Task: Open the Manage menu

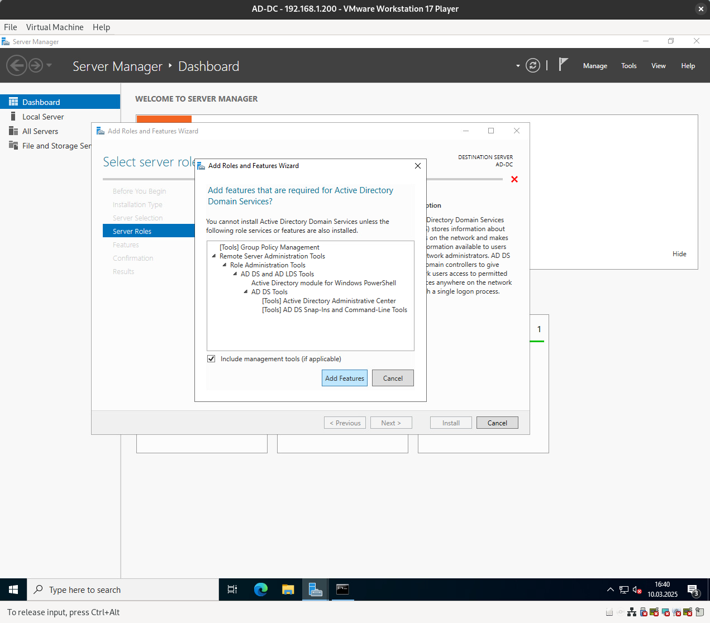Action: coord(595,66)
